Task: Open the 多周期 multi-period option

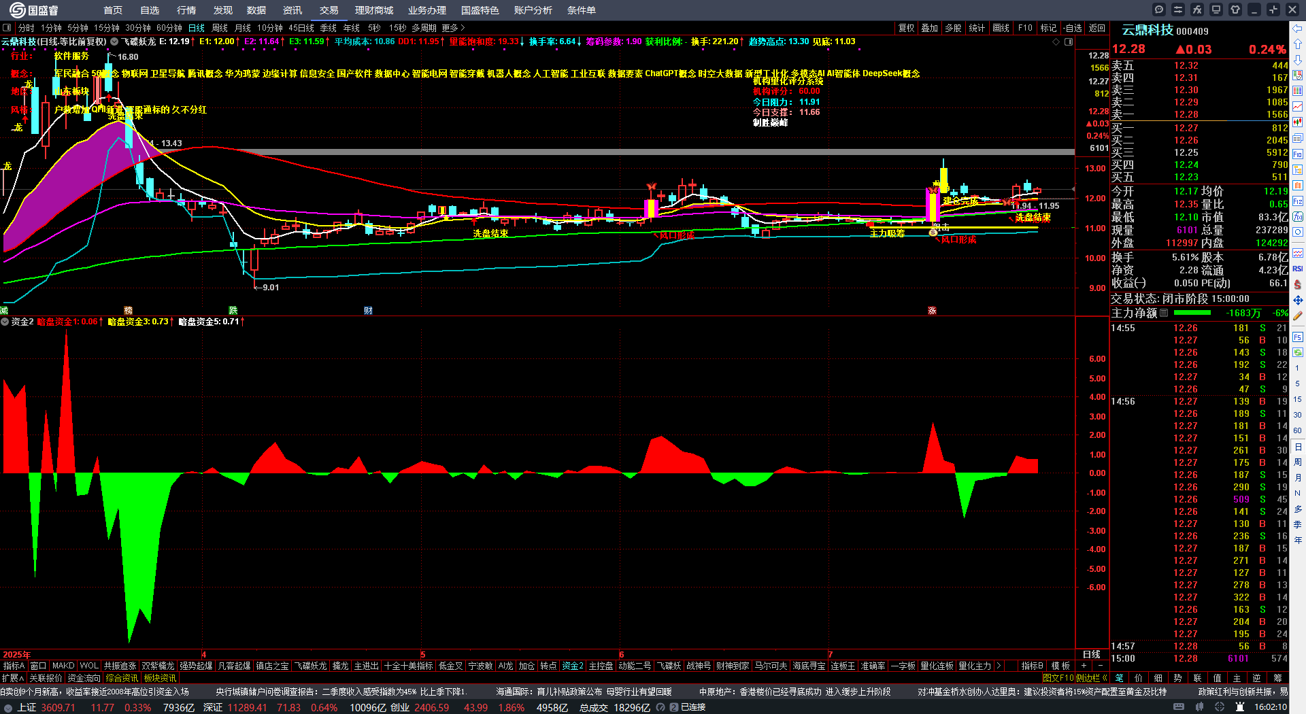Action: [424, 28]
